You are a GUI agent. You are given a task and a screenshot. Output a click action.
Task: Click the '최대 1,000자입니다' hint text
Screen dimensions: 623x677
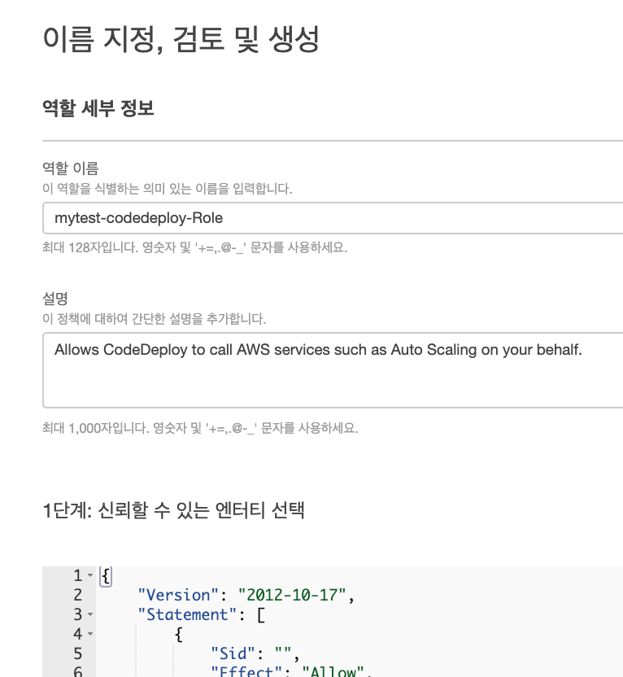pos(200,428)
